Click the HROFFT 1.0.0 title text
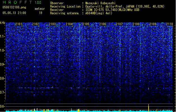This screenshot has width=176, height=112. pos(22,2)
